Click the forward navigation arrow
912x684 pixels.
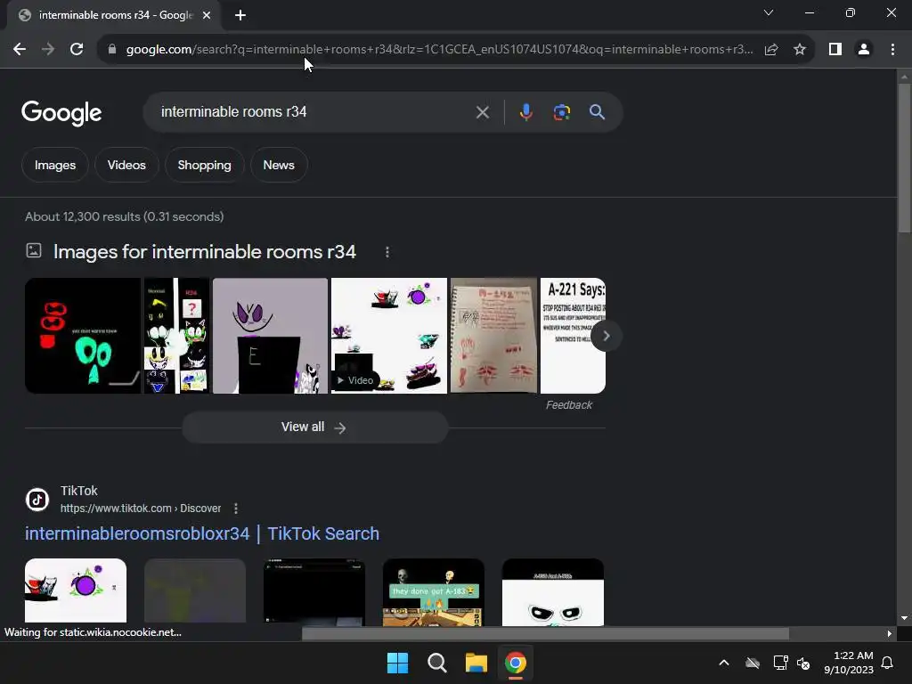[x=48, y=50]
